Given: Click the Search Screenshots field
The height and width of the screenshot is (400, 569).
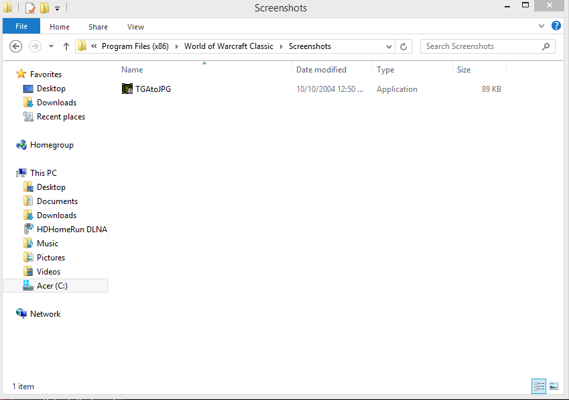Looking at the screenshot, I should coord(487,46).
